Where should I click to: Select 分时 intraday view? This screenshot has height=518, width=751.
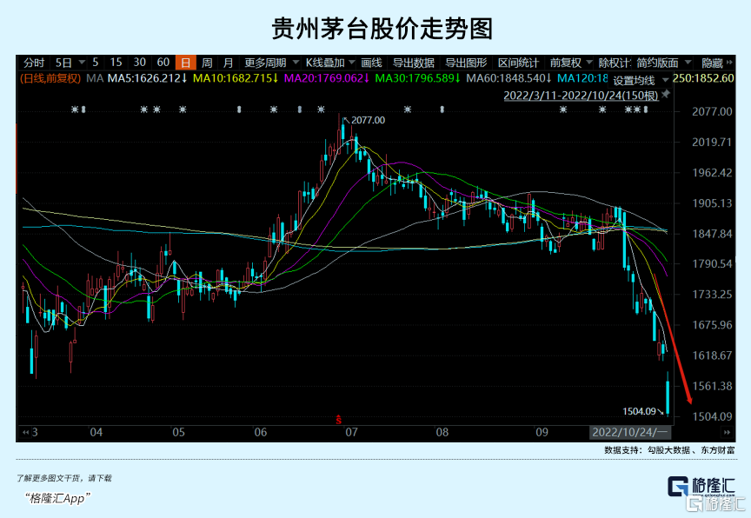(x=34, y=63)
